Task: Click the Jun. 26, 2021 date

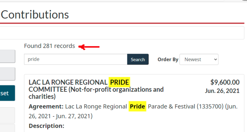Action: [222, 91]
